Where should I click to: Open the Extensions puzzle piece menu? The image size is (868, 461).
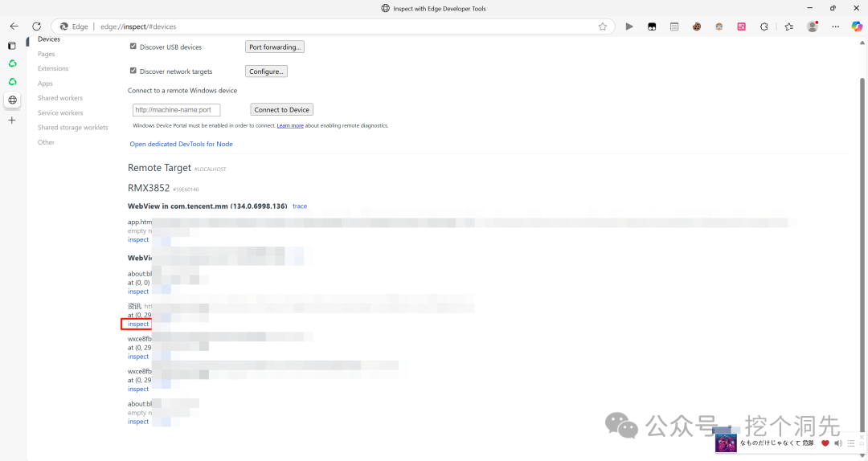point(764,27)
